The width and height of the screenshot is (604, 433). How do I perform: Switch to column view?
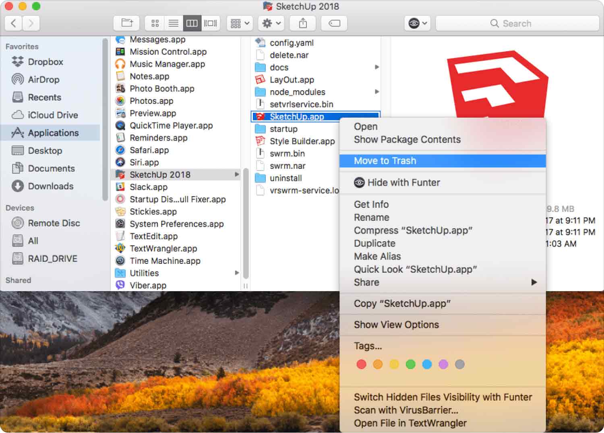click(192, 23)
